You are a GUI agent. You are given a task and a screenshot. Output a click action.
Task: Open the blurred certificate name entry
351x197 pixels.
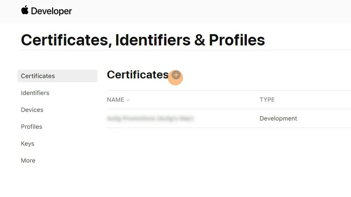[x=150, y=119]
